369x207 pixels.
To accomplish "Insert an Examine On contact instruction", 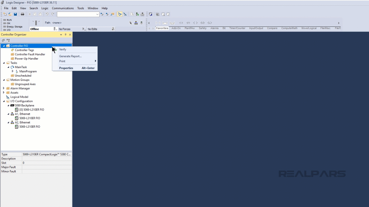I will tap(181, 23).
